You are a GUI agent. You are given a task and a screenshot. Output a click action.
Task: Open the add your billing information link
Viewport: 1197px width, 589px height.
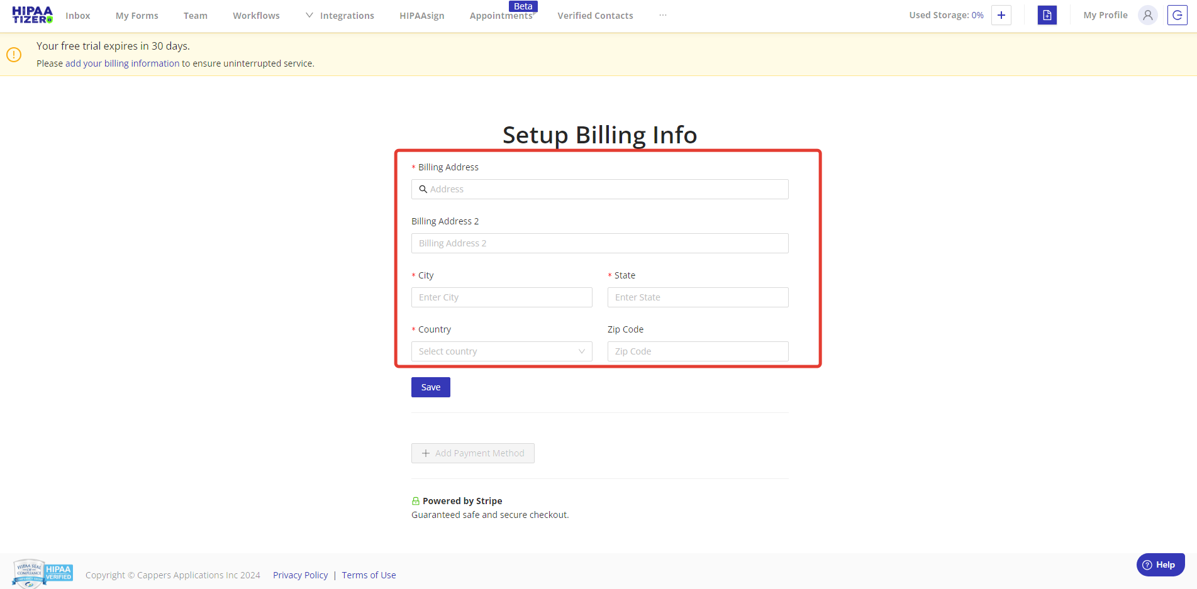[x=122, y=63]
